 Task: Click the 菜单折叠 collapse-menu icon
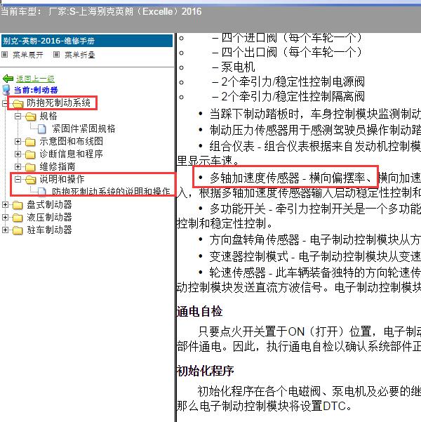(56, 55)
